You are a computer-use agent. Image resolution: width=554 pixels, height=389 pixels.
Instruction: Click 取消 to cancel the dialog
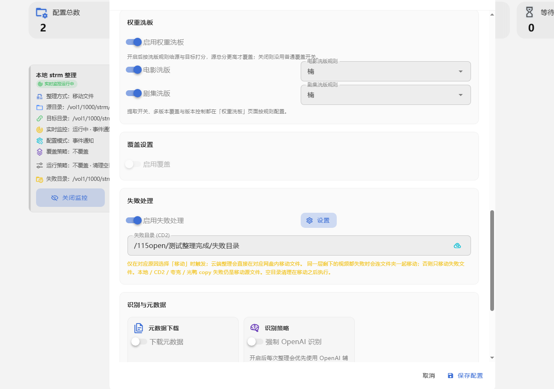(429, 376)
